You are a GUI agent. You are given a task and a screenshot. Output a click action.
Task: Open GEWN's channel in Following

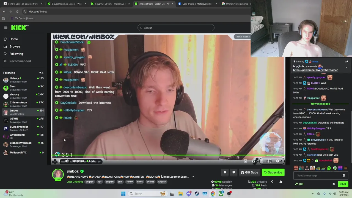[x=23, y=120]
